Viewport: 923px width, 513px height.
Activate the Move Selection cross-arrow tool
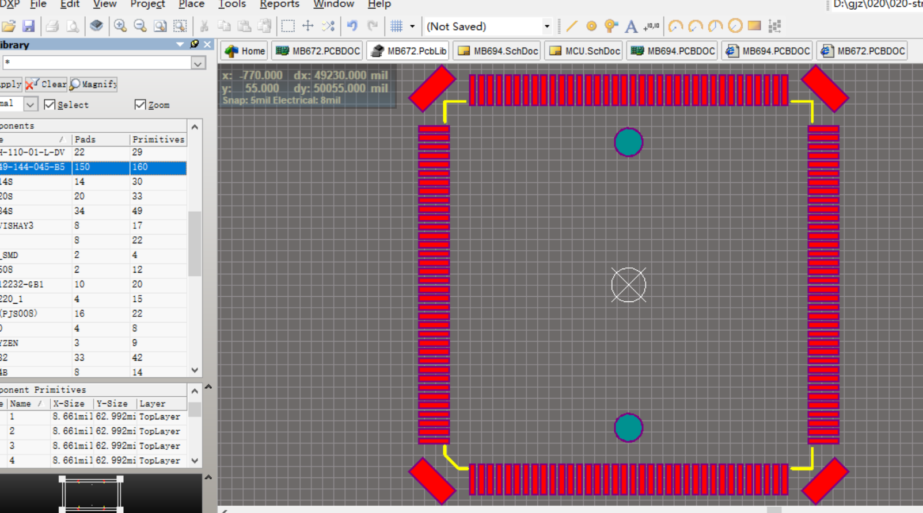pos(308,26)
